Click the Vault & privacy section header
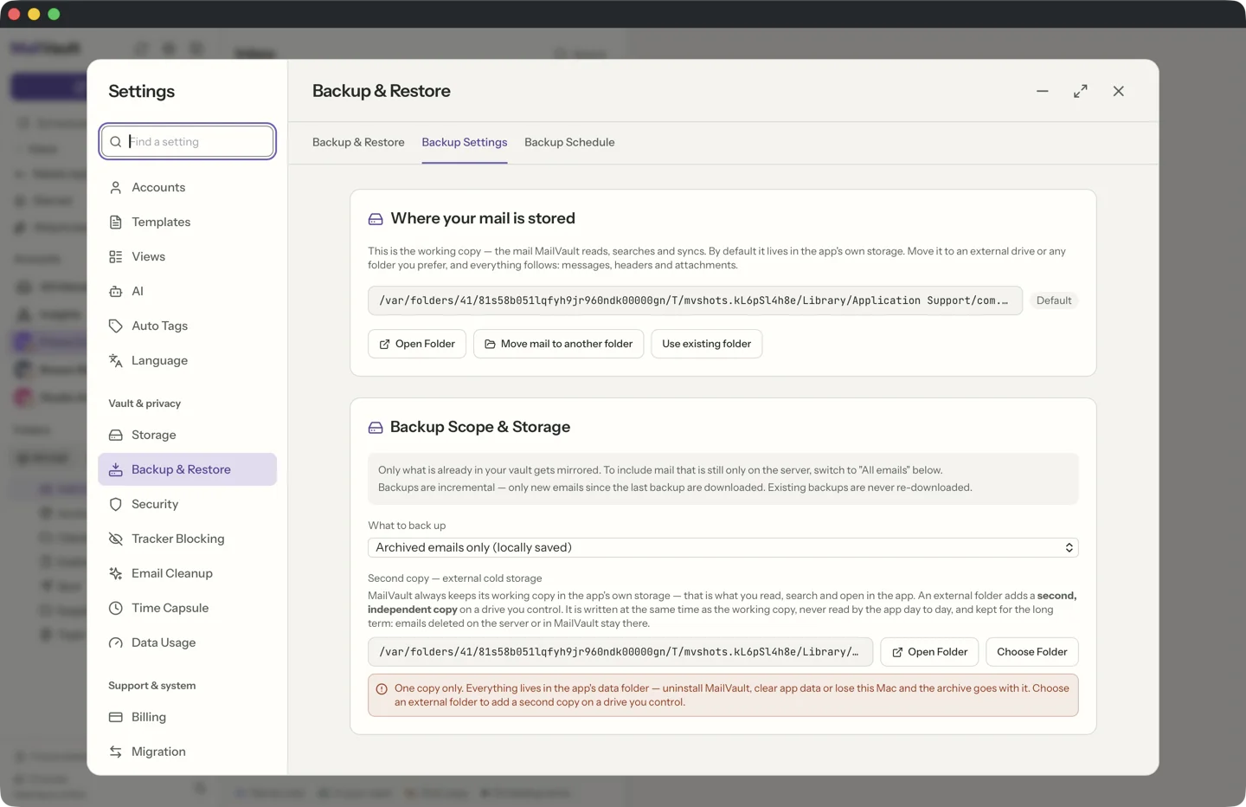The image size is (1246, 807). (x=145, y=403)
